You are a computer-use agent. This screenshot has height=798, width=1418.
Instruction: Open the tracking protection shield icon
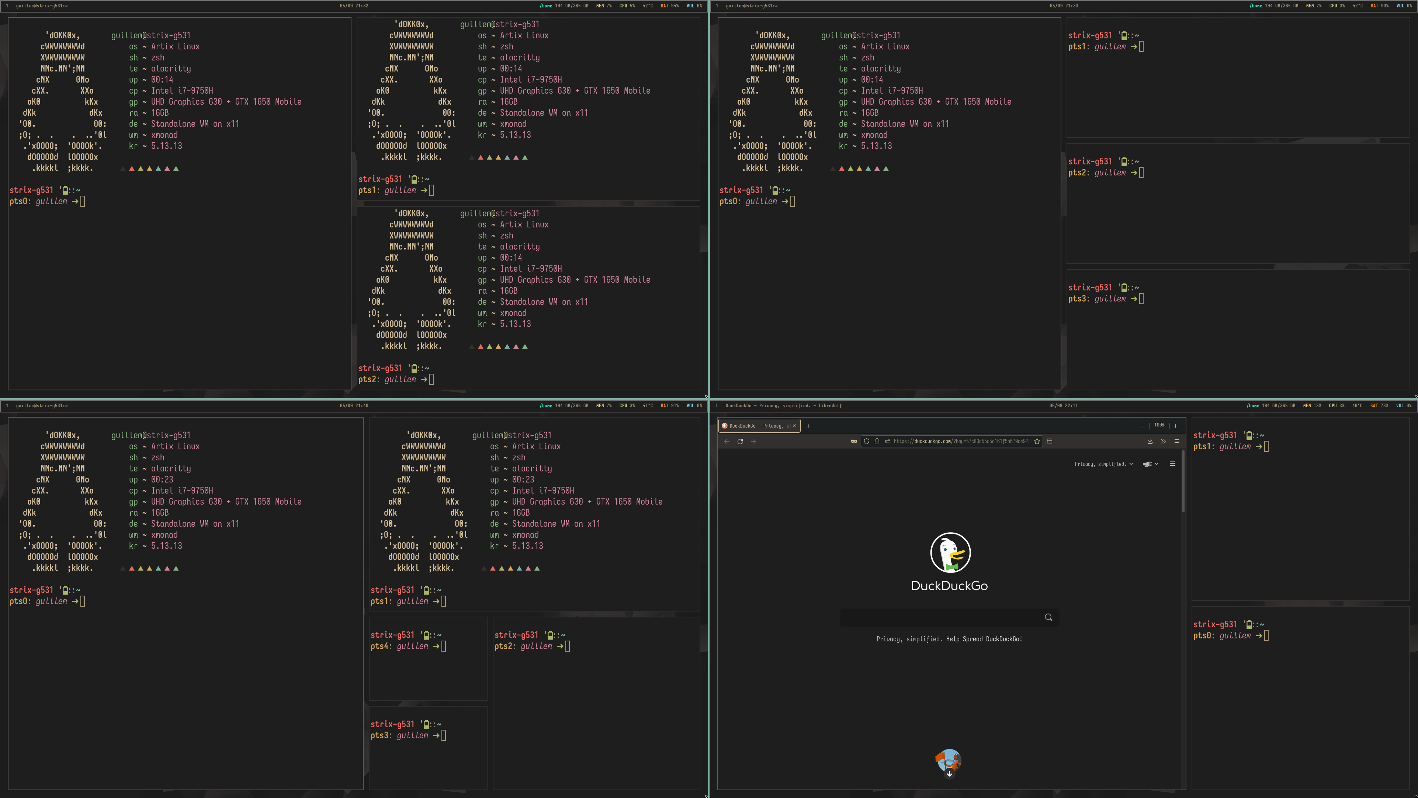tap(866, 441)
